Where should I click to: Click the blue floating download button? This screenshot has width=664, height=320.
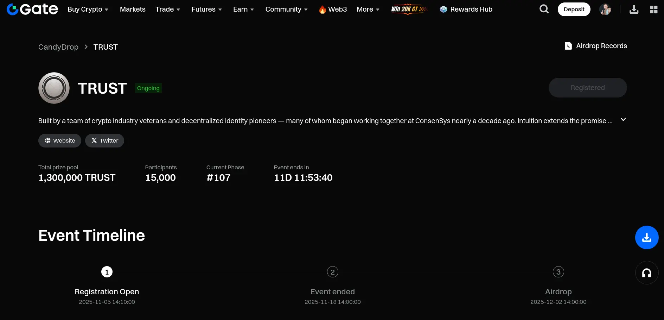point(647,238)
